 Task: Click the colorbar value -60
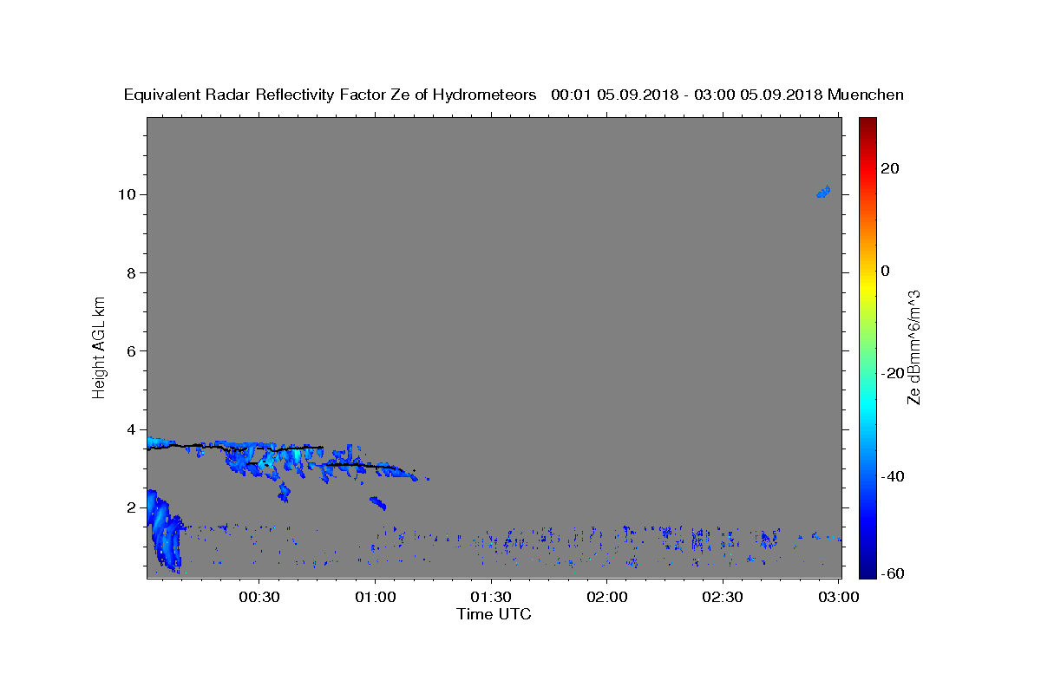tap(894, 573)
